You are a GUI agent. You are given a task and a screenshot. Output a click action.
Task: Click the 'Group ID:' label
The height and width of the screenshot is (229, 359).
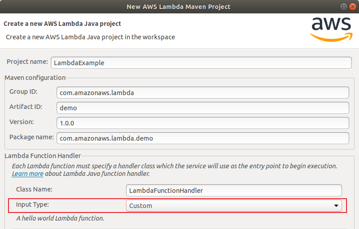[x=23, y=92]
